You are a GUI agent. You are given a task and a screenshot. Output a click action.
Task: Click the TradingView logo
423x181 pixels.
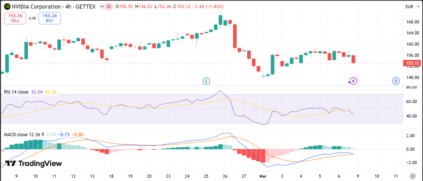click(33, 164)
